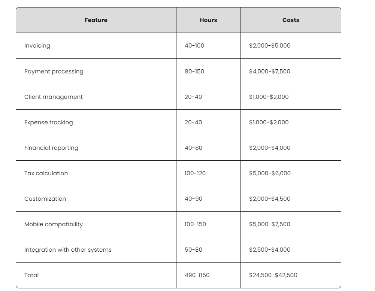Select the $24,500-$42,500 total cost
The height and width of the screenshot is (291, 375).
(x=273, y=275)
